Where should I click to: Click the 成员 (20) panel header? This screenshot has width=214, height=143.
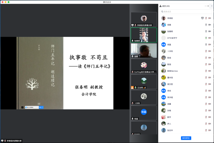(x=165, y=6)
